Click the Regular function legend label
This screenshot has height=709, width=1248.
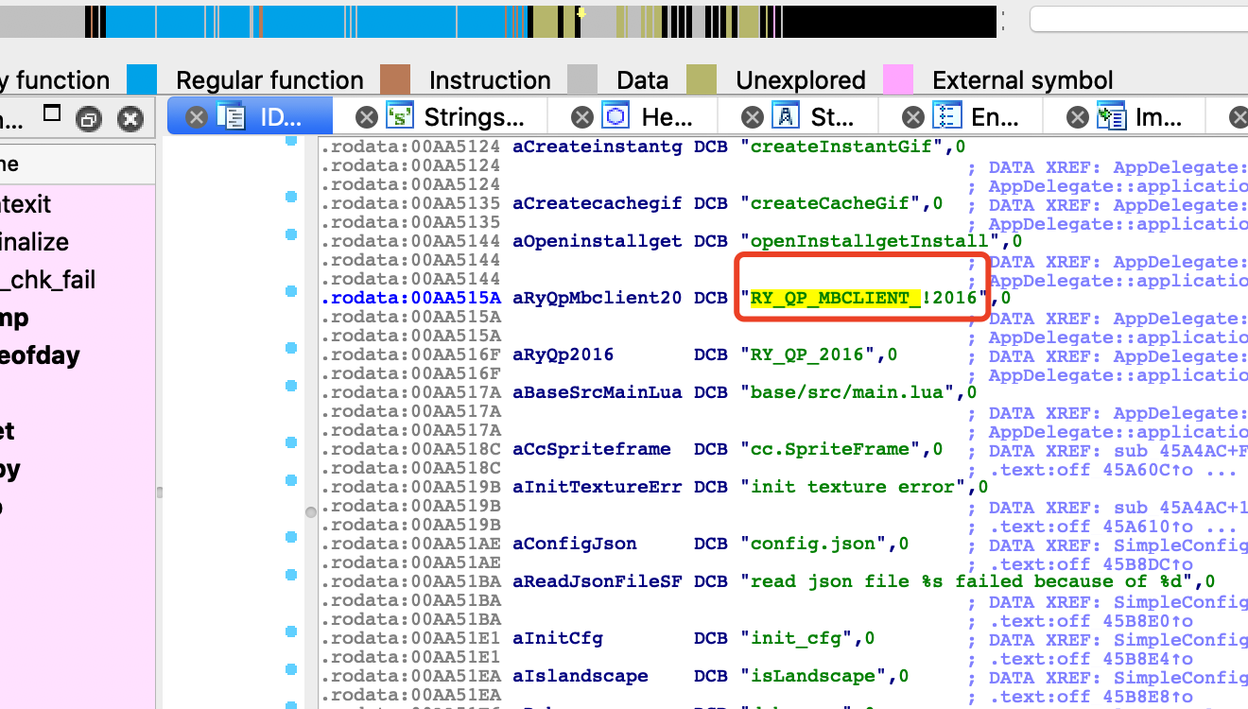click(x=269, y=80)
